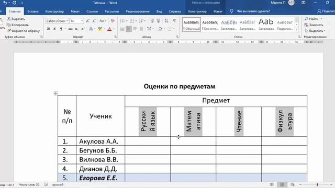Image resolution: width=335 pixels, height=188 pixels.
Task: Decrease font size with the shrink font icon
Action: coord(94,21)
